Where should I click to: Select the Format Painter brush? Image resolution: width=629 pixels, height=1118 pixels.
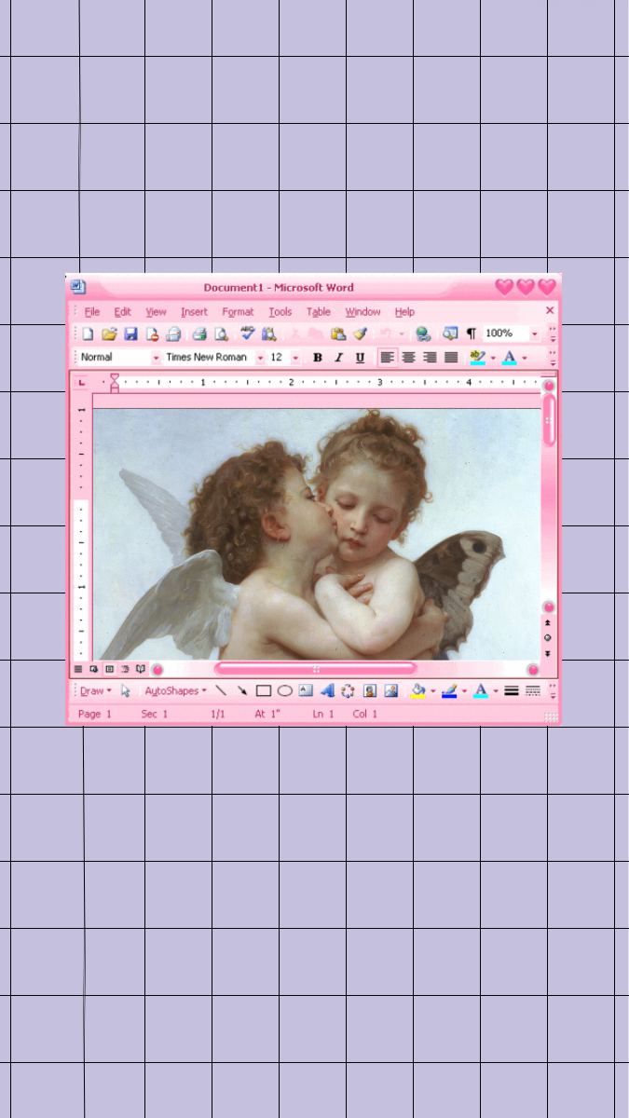pyautogui.click(x=361, y=334)
